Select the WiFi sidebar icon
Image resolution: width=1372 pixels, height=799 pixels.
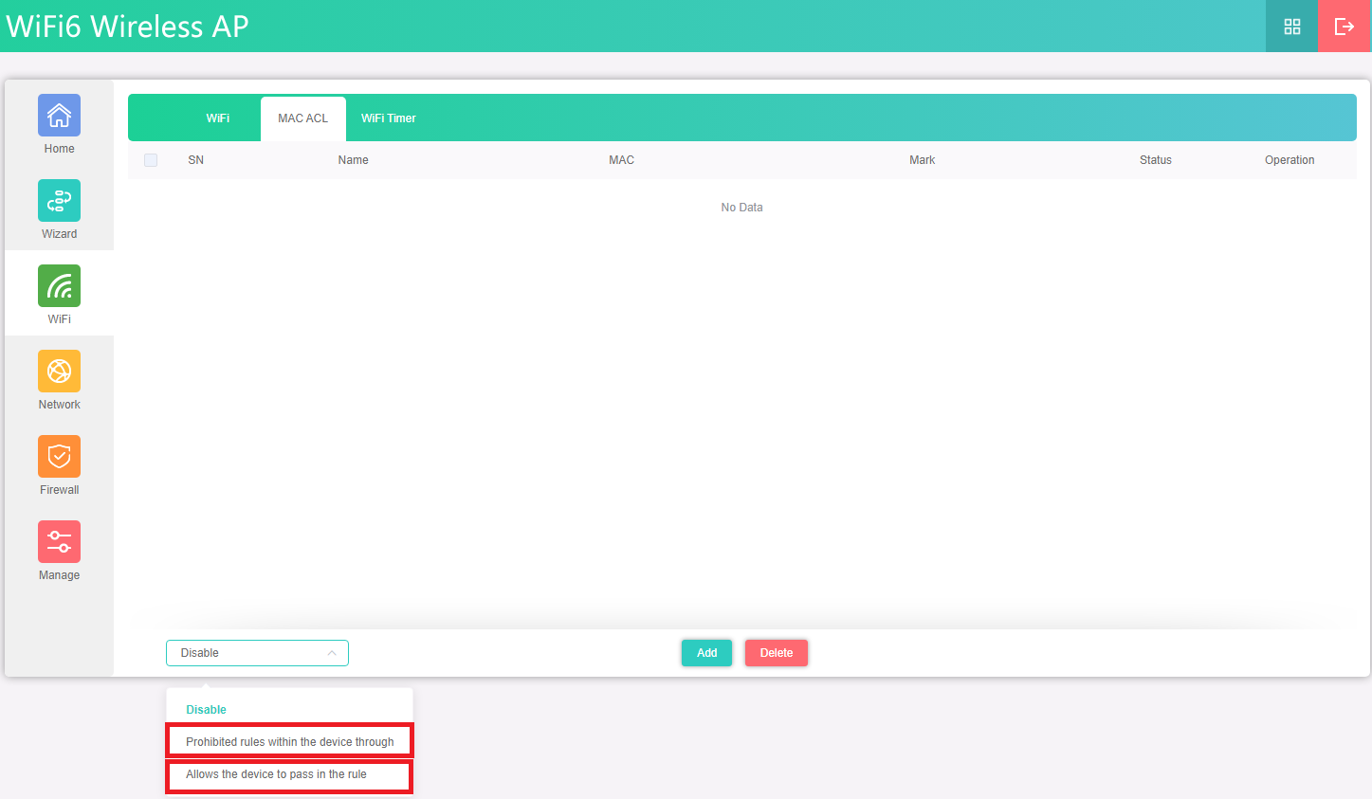pyautogui.click(x=59, y=286)
